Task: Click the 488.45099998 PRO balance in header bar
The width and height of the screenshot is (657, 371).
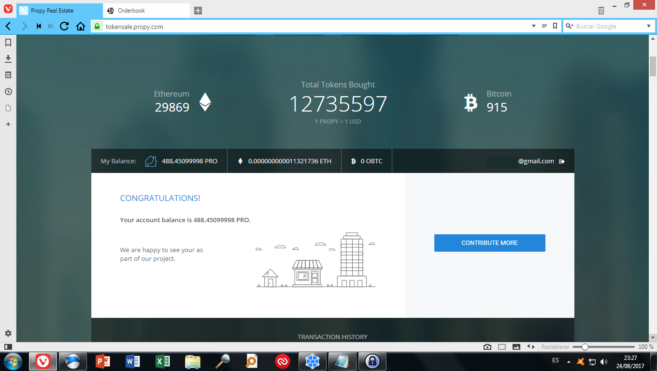Action: click(x=189, y=161)
